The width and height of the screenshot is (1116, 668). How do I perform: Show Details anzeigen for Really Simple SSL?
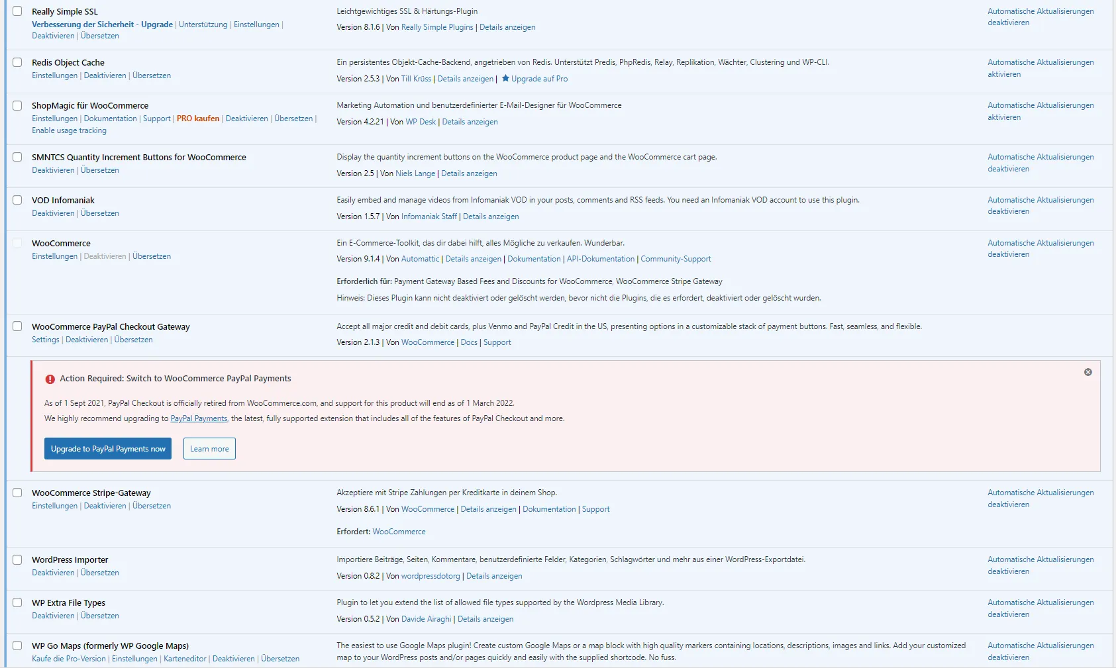point(507,27)
